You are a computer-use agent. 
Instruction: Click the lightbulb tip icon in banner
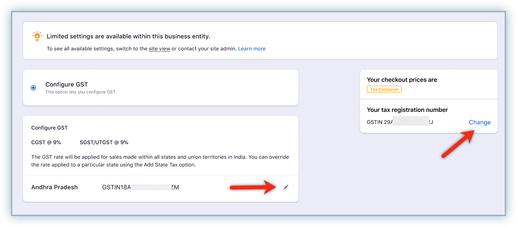coord(37,36)
